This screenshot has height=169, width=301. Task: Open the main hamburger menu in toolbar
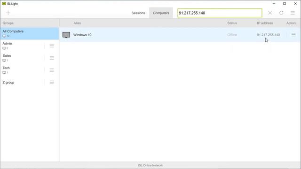point(293,13)
